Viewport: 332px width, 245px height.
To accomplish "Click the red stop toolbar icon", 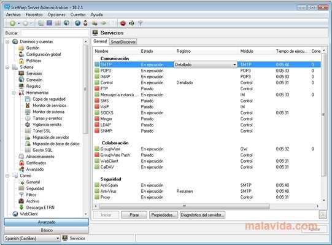I will (x=123, y=23).
